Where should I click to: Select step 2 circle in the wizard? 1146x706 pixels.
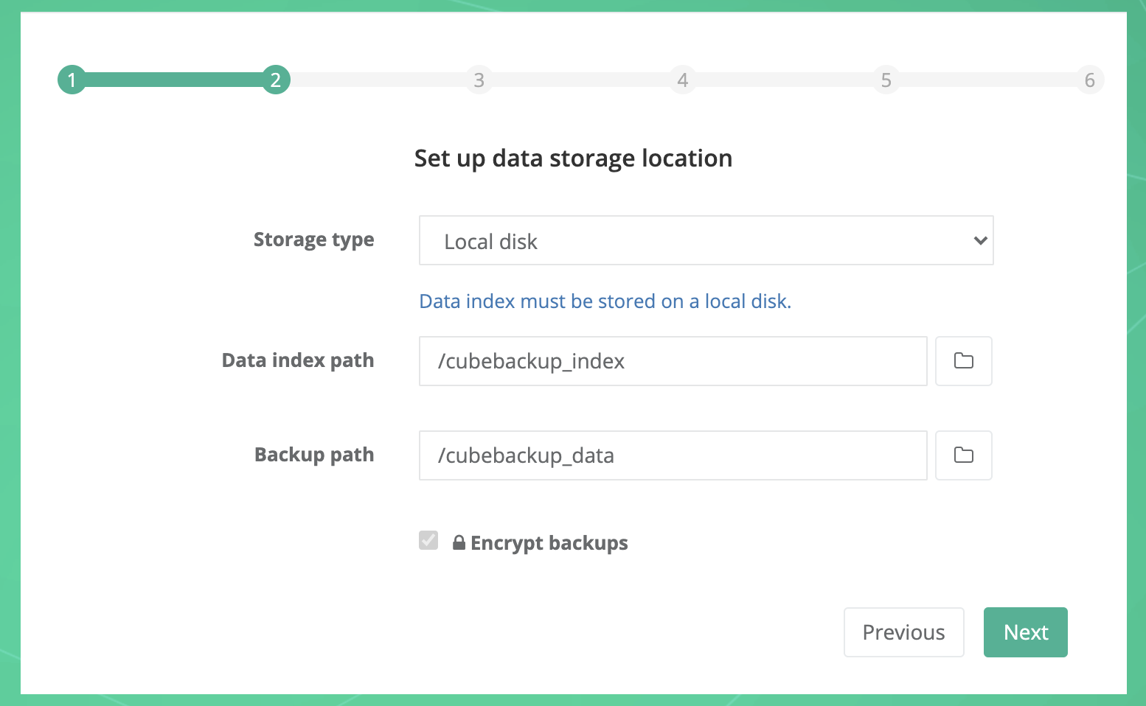click(276, 80)
